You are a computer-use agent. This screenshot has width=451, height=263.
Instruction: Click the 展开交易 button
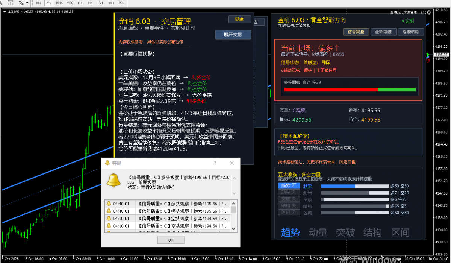coord(233,35)
